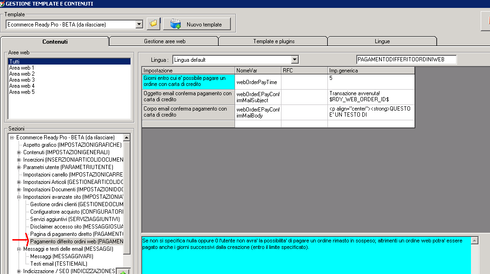Click the Impostazione column header
This screenshot has width=490, height=274.
click(x=189, y=71)
